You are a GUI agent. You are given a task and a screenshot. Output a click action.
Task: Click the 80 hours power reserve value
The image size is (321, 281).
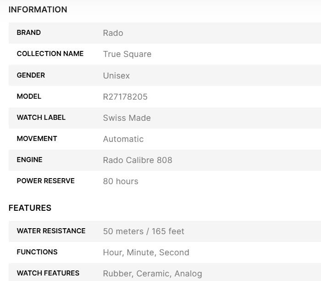click(120, 181)
